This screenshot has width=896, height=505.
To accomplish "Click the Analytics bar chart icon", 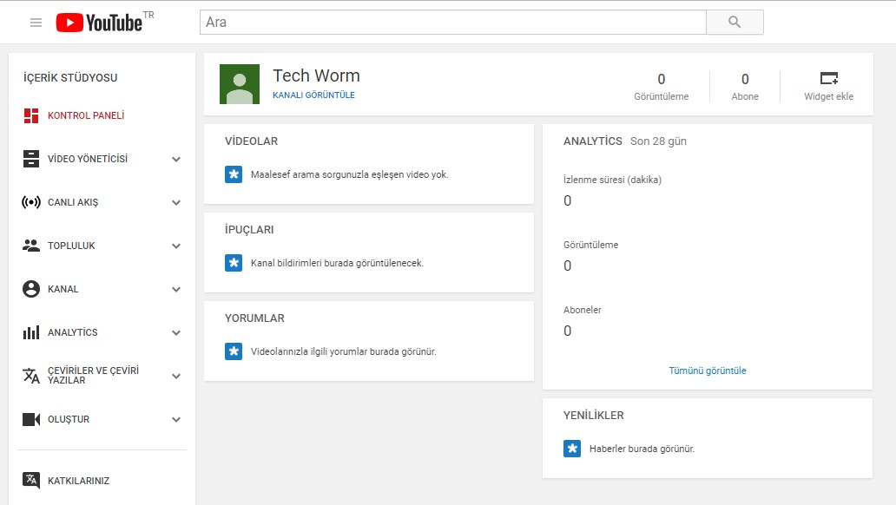I will click(31, 332).
